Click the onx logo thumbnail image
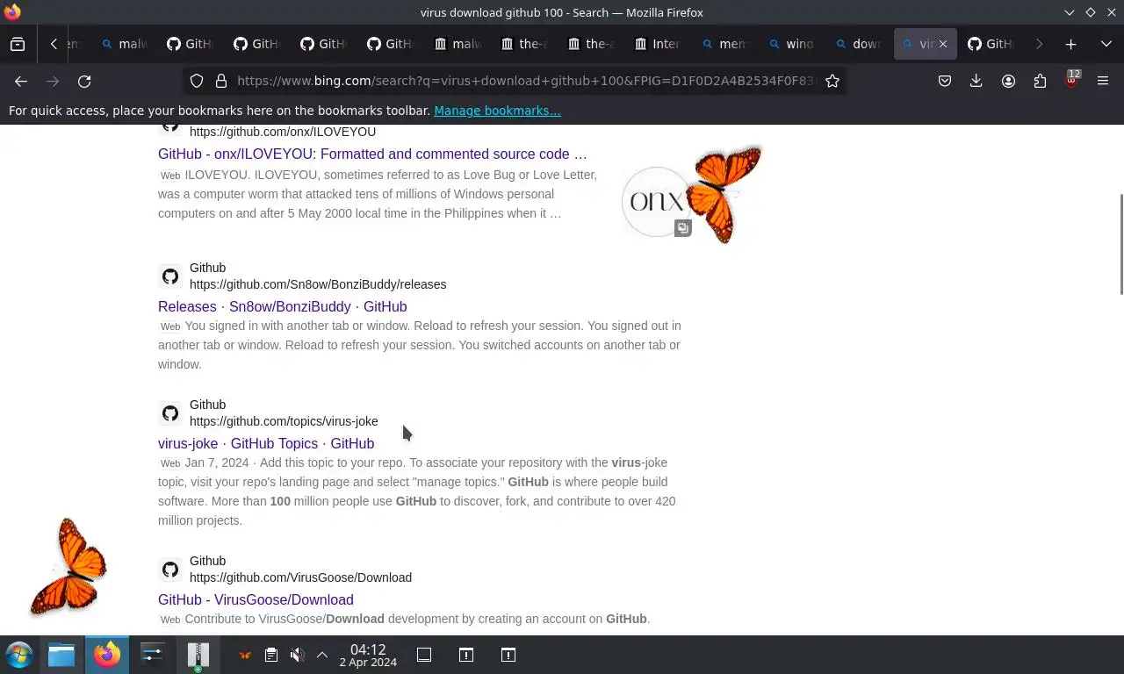Screen dimensions: 1124x674 657,201
